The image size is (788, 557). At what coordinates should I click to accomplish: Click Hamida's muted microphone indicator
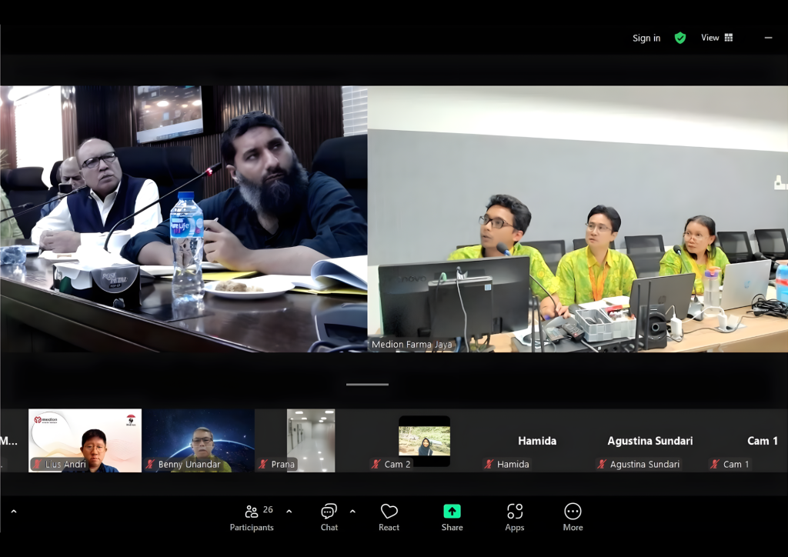tap(489, 465)
